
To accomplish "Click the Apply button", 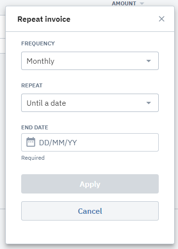I will tap(90, 184).
